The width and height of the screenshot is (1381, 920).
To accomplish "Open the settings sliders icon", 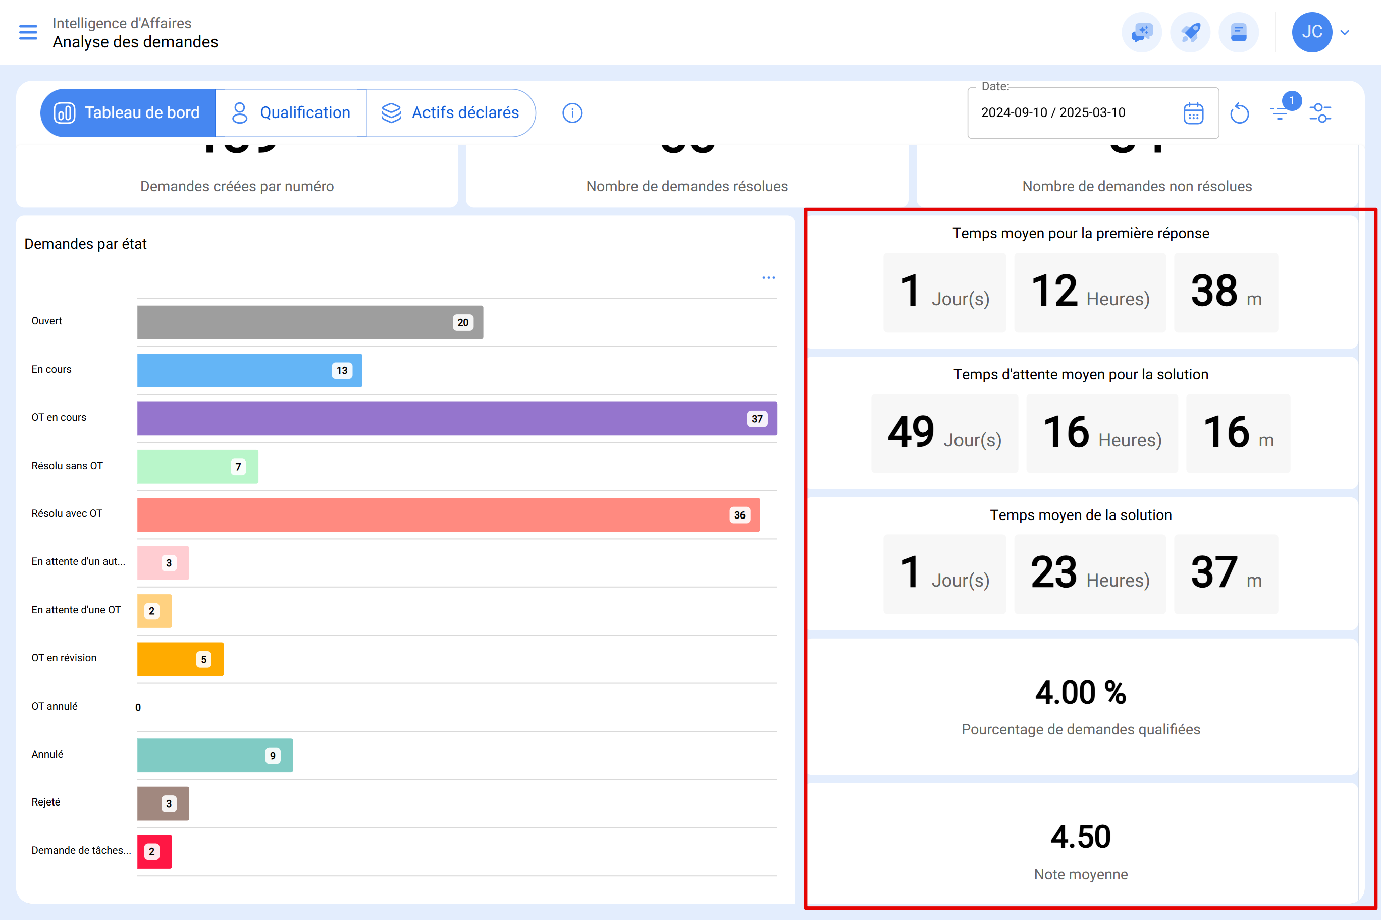I will (1320, 112).
